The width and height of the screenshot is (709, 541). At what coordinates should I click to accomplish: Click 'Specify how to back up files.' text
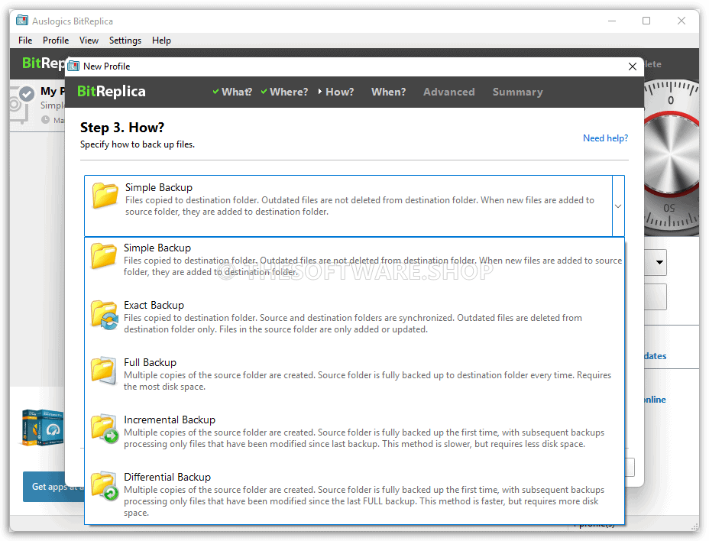[138, 144]
